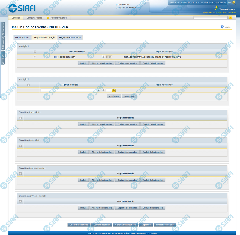Click the Adicionar Favoritos star icon

48,18
